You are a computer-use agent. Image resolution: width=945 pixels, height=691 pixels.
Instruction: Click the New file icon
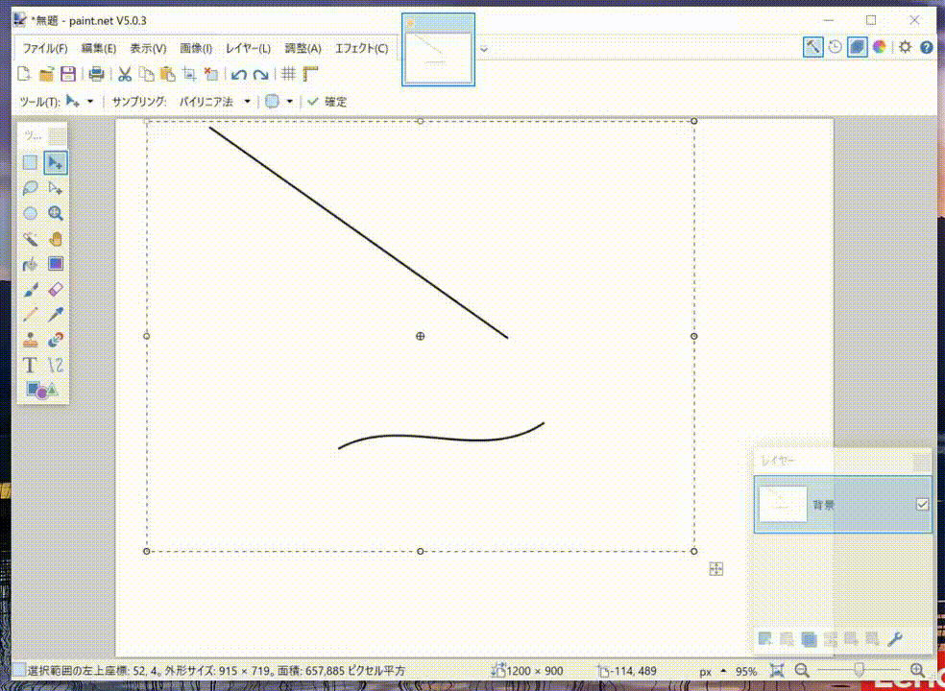24,74
